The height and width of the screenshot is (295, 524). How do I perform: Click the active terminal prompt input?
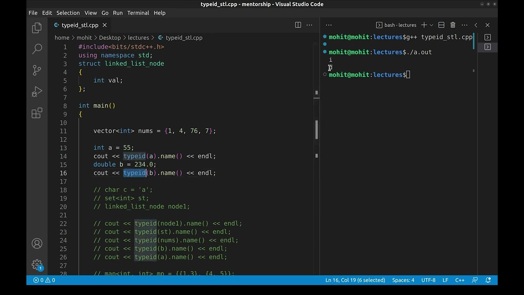click(x=408, y=75)
